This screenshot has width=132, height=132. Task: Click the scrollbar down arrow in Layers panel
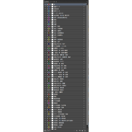coord(87,129)
